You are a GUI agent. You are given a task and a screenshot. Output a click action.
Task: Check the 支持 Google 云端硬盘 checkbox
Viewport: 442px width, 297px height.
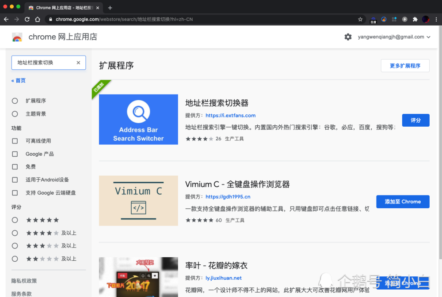click(x=15, y=192)
